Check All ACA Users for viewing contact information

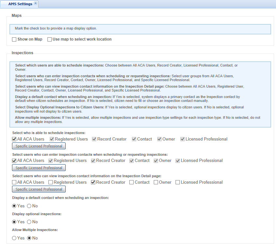(x=14, y=182)
